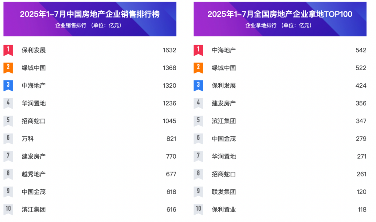Image resolution: width=376 pixels, height=222 pixels.
Task: Select 建发房产 in the land ranking
Action: pyautogui.click(x=224, y=103)
